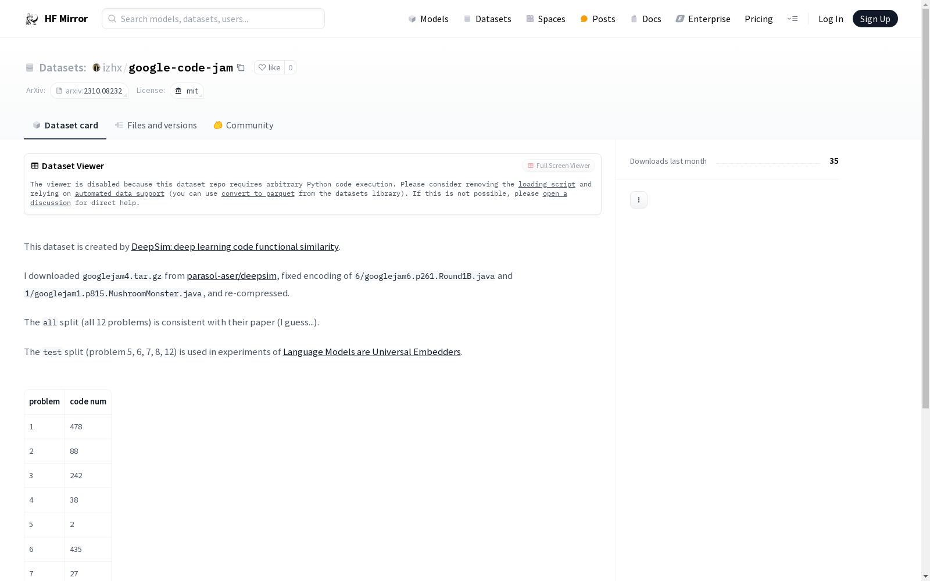Open the google-code-jam dataset title link

click(181, 67)
